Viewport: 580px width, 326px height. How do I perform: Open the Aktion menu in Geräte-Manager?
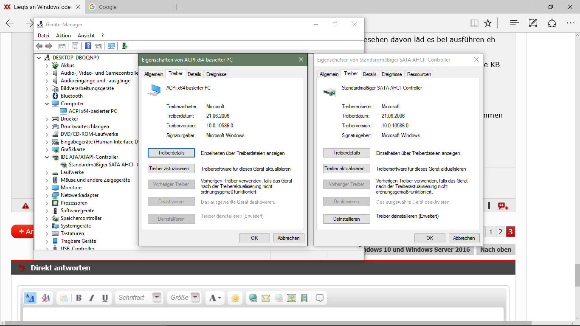[x=63, y=36]
